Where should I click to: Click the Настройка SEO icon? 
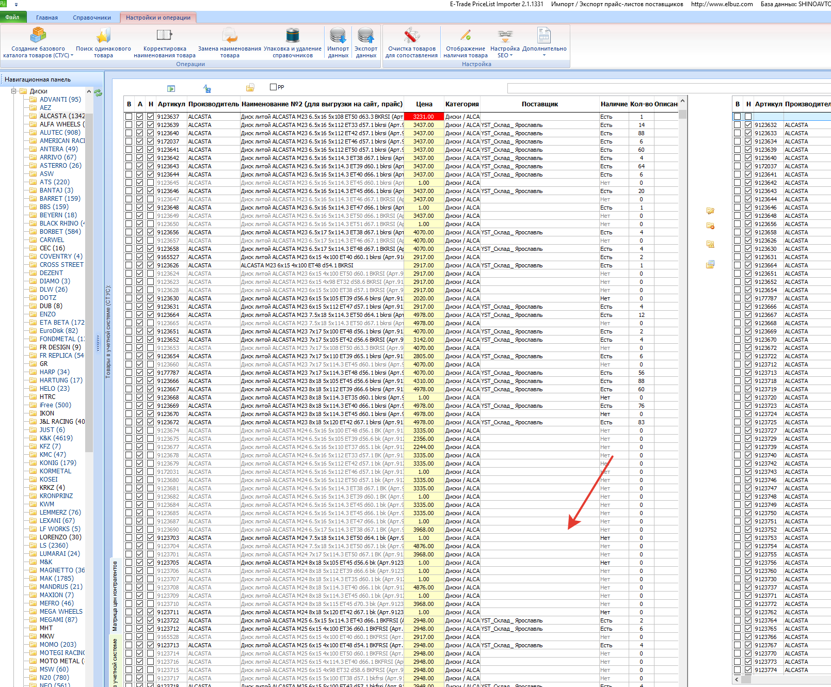[505, 36]
